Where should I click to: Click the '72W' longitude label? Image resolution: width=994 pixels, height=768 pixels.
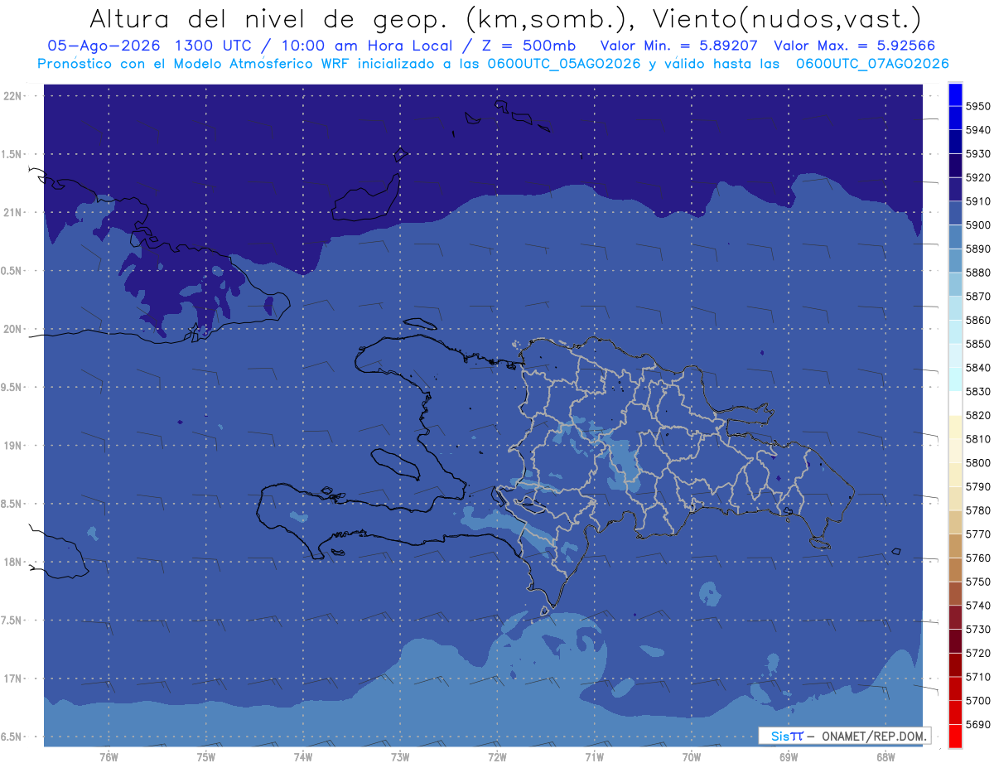point(497,757)
